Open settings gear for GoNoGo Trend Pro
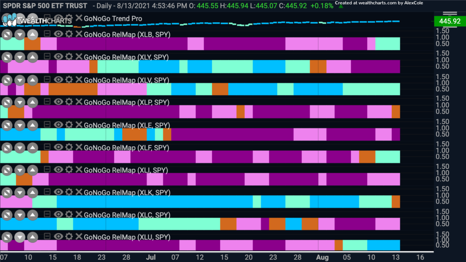Screen dimensions: 466x262 click(69, 18)
